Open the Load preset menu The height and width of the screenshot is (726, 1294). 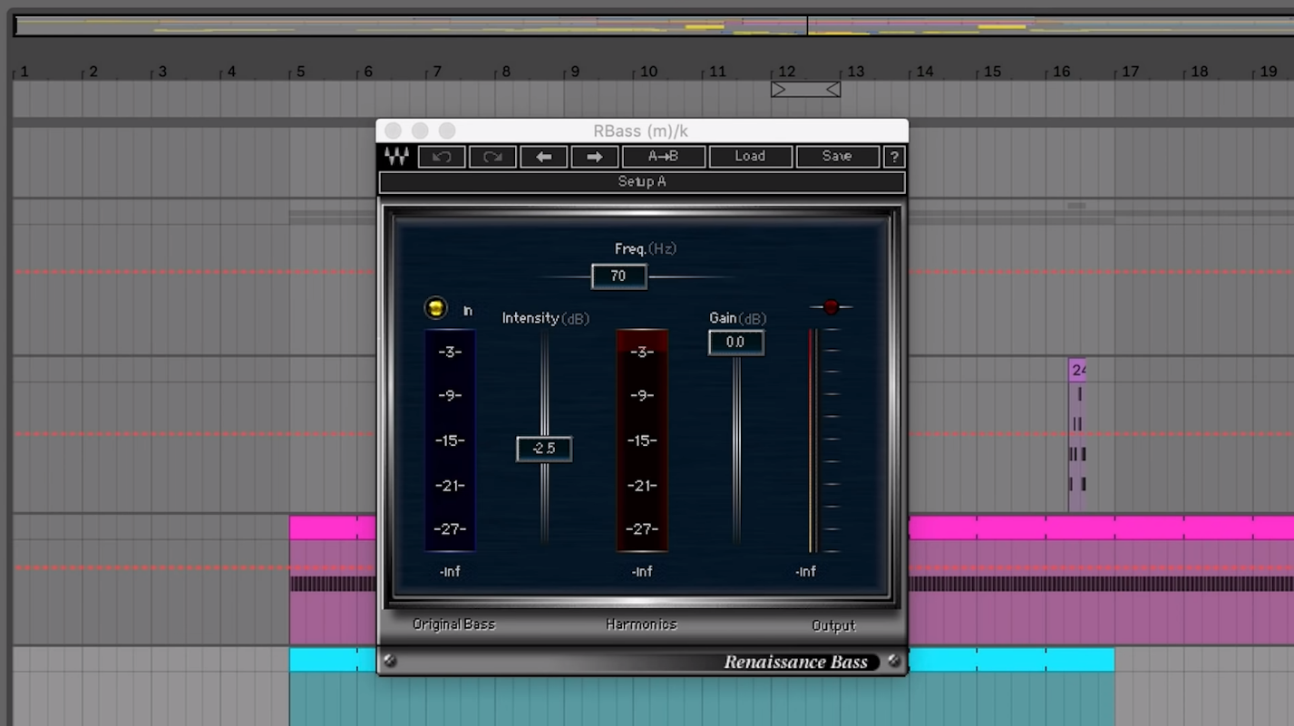[x=750, y=157]
